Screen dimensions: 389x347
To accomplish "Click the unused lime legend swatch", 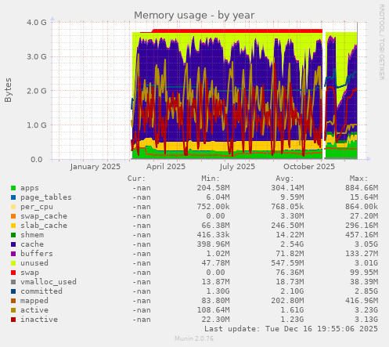I will pyautogui.click(x=13, y=263).
